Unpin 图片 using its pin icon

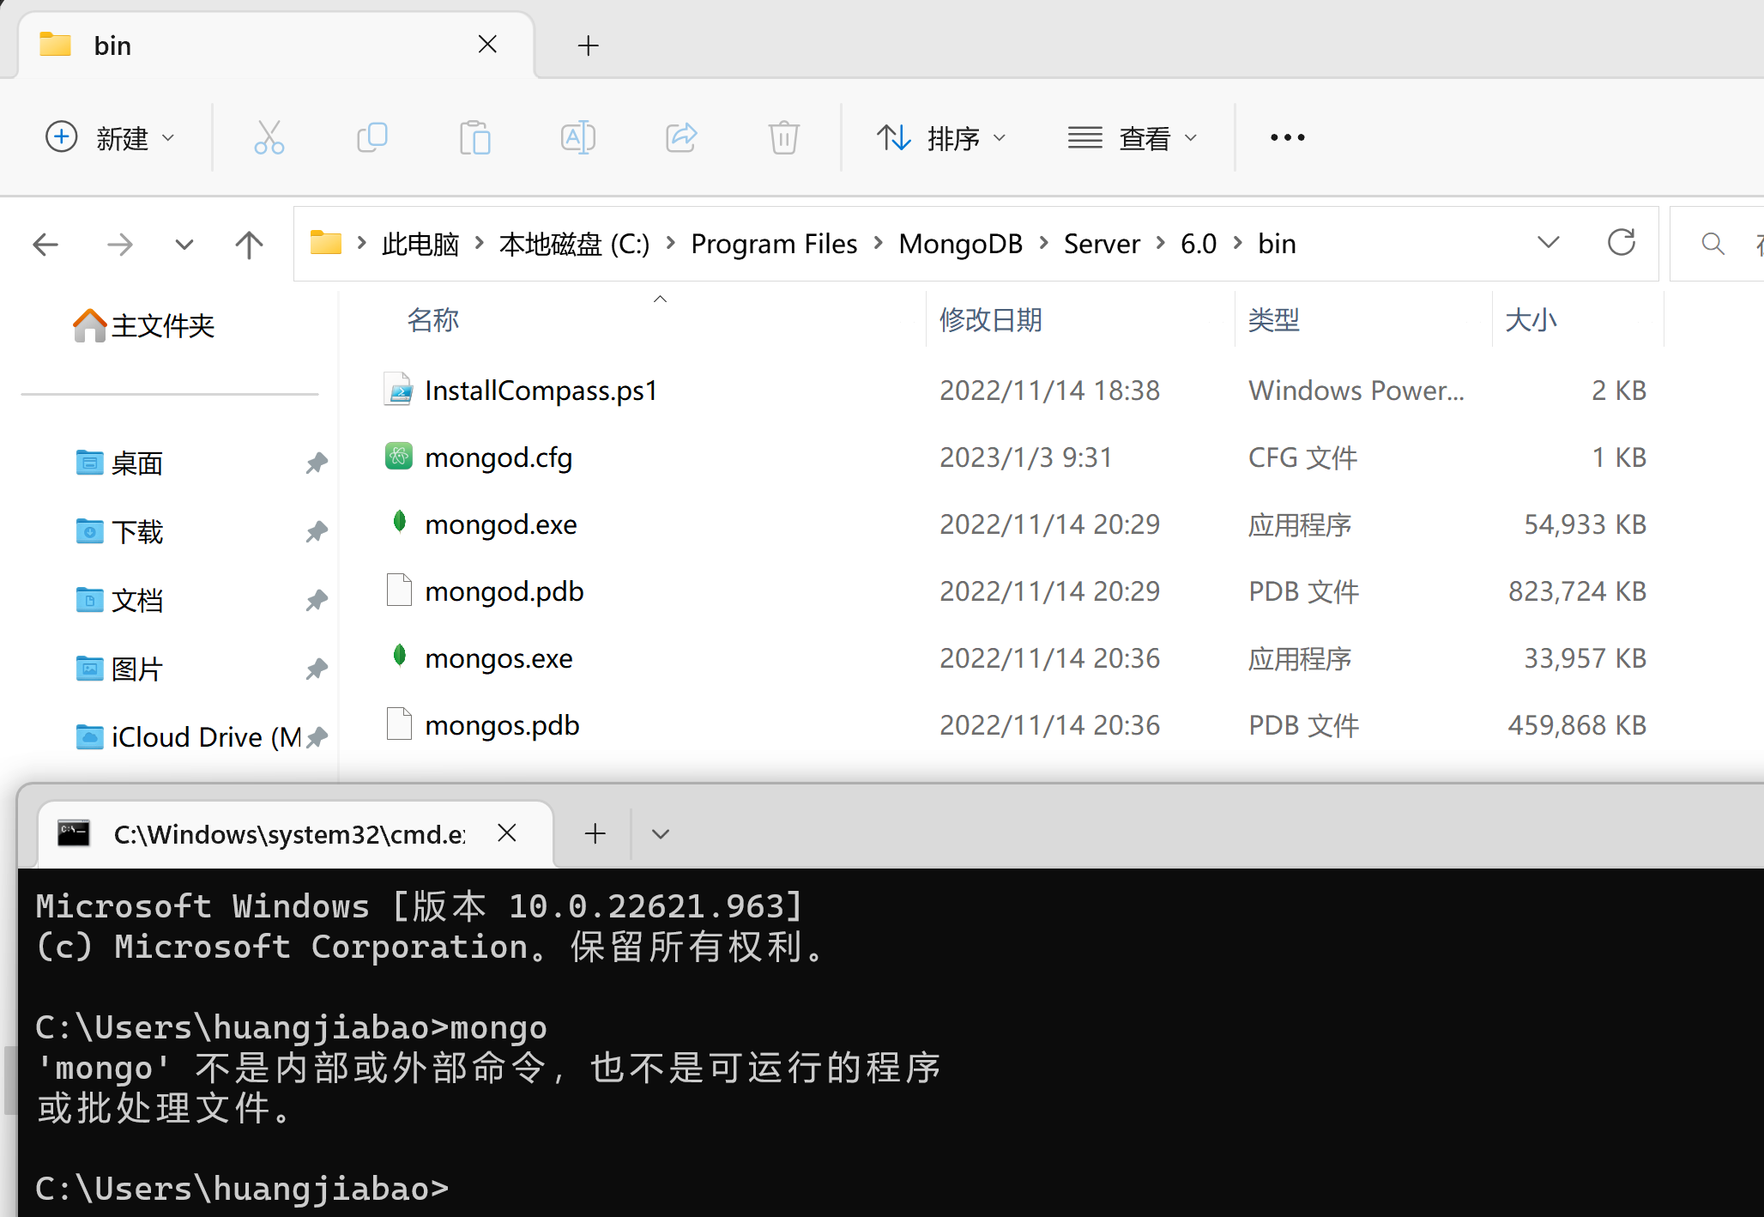point(317,669)
